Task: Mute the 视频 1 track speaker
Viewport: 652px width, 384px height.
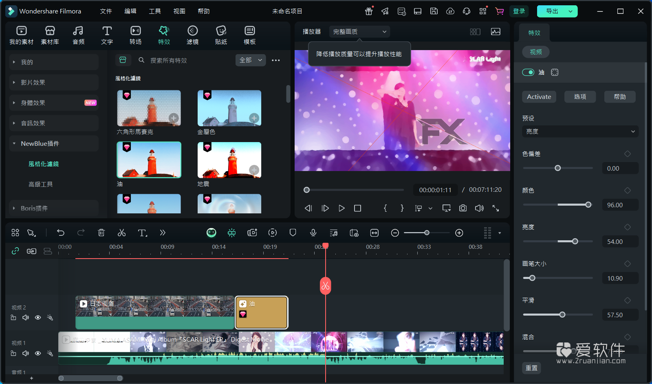Action: (x=26, y=353)
